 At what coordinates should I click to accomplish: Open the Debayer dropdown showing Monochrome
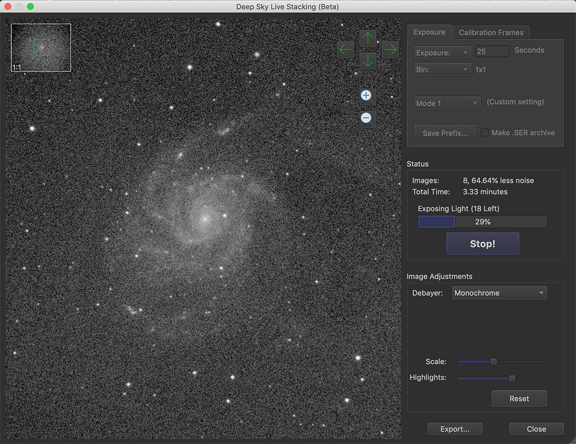pos(499,292)
